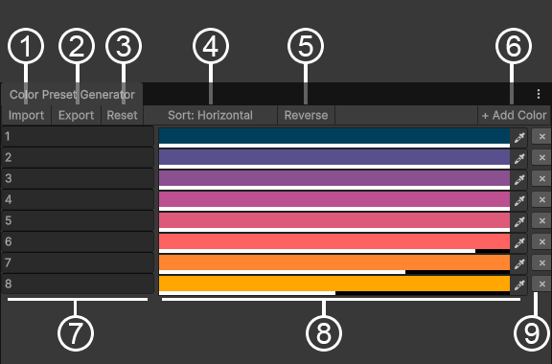Remove color row 5 with X
This screenshot has height=364, width=552.
pos(541,220)
